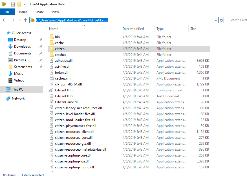Select the bin folder icon
Image resolution: width=247 pixels, height=176 pixels.
(52, 37)
